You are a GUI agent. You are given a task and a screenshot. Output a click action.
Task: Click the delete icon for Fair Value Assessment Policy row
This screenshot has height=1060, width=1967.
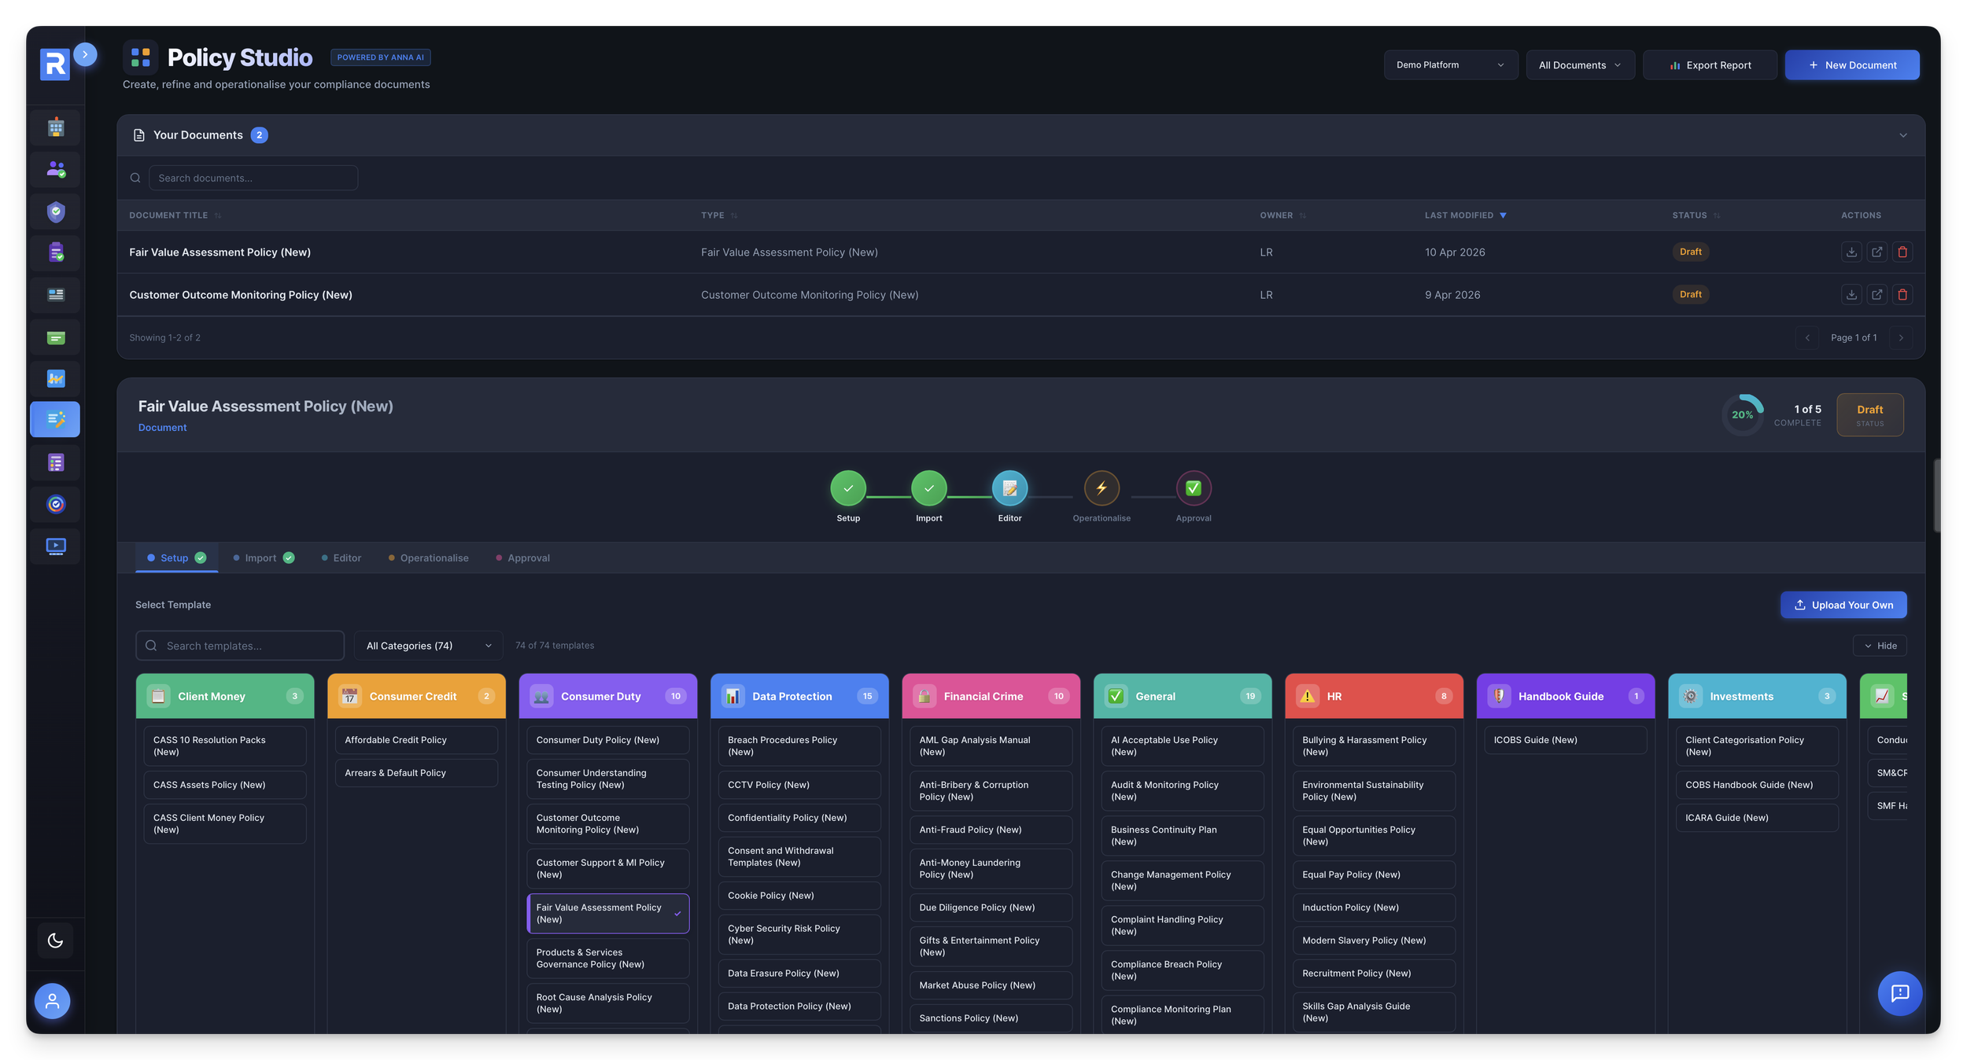(x=1902, y=252)
